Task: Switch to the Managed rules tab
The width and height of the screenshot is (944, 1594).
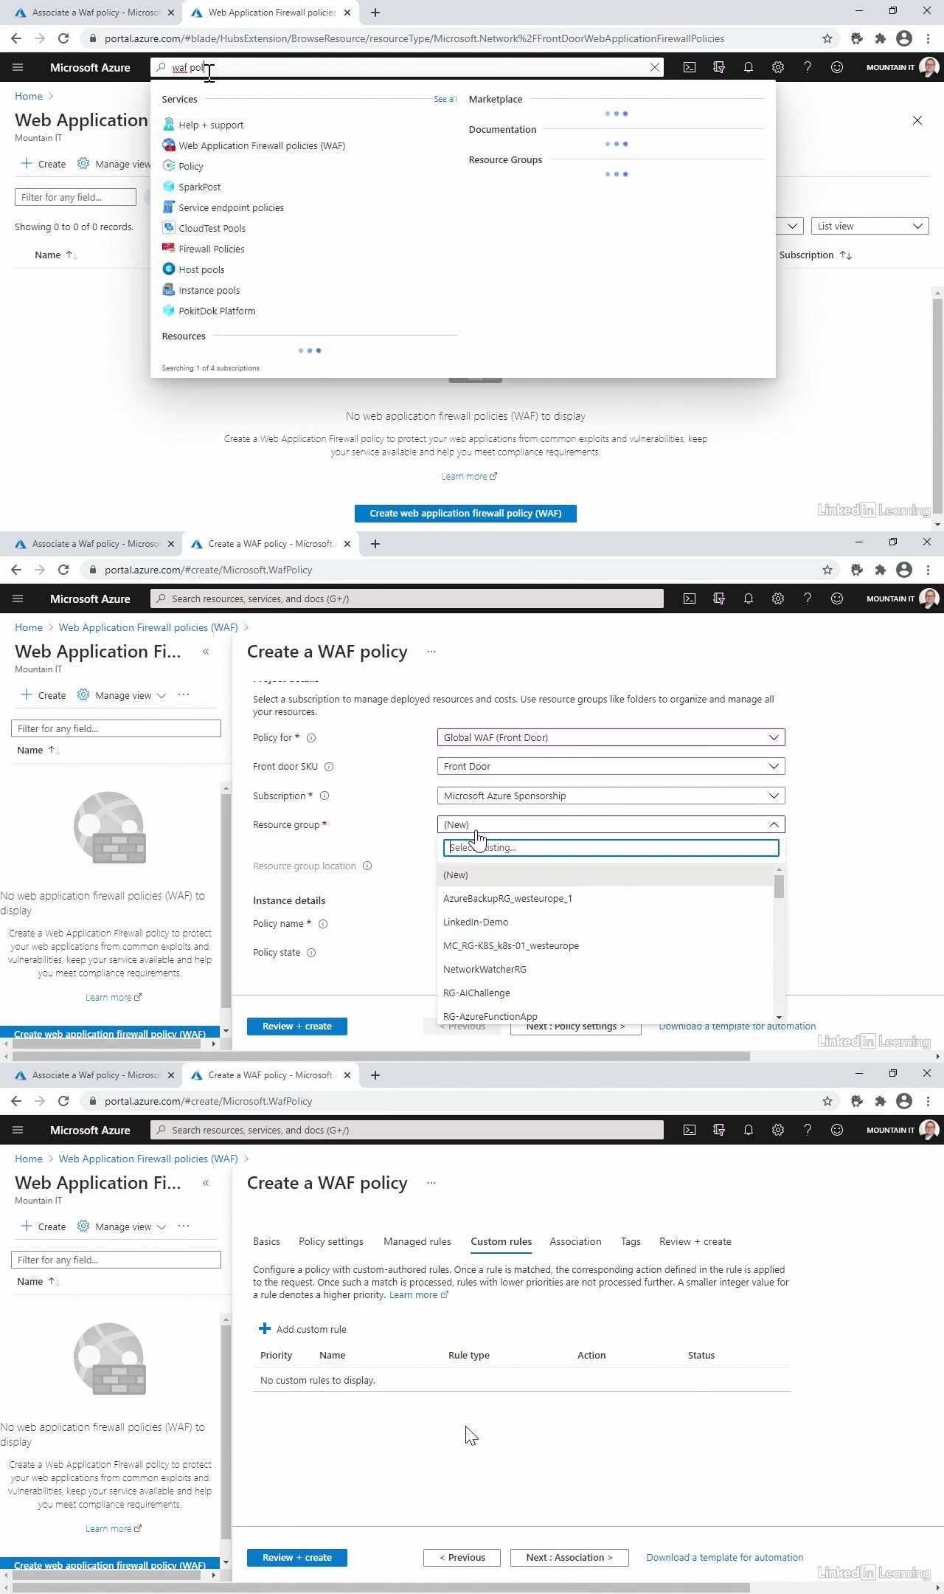Action: [x=417, y=1241]
